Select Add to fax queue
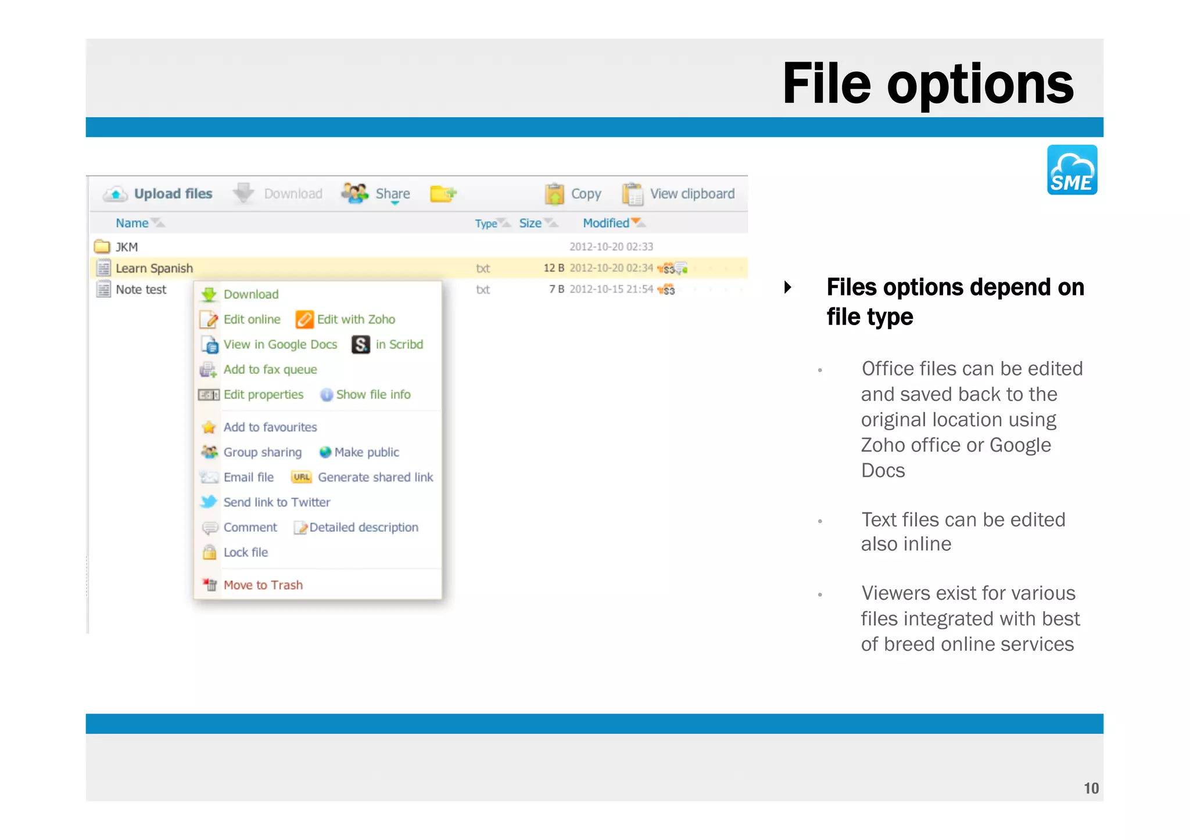This screenshot has height=840, width=1190. click(270, 370)
